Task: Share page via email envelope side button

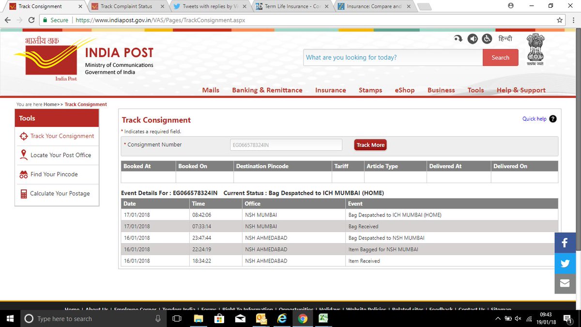Action: (x=565, y=284)
